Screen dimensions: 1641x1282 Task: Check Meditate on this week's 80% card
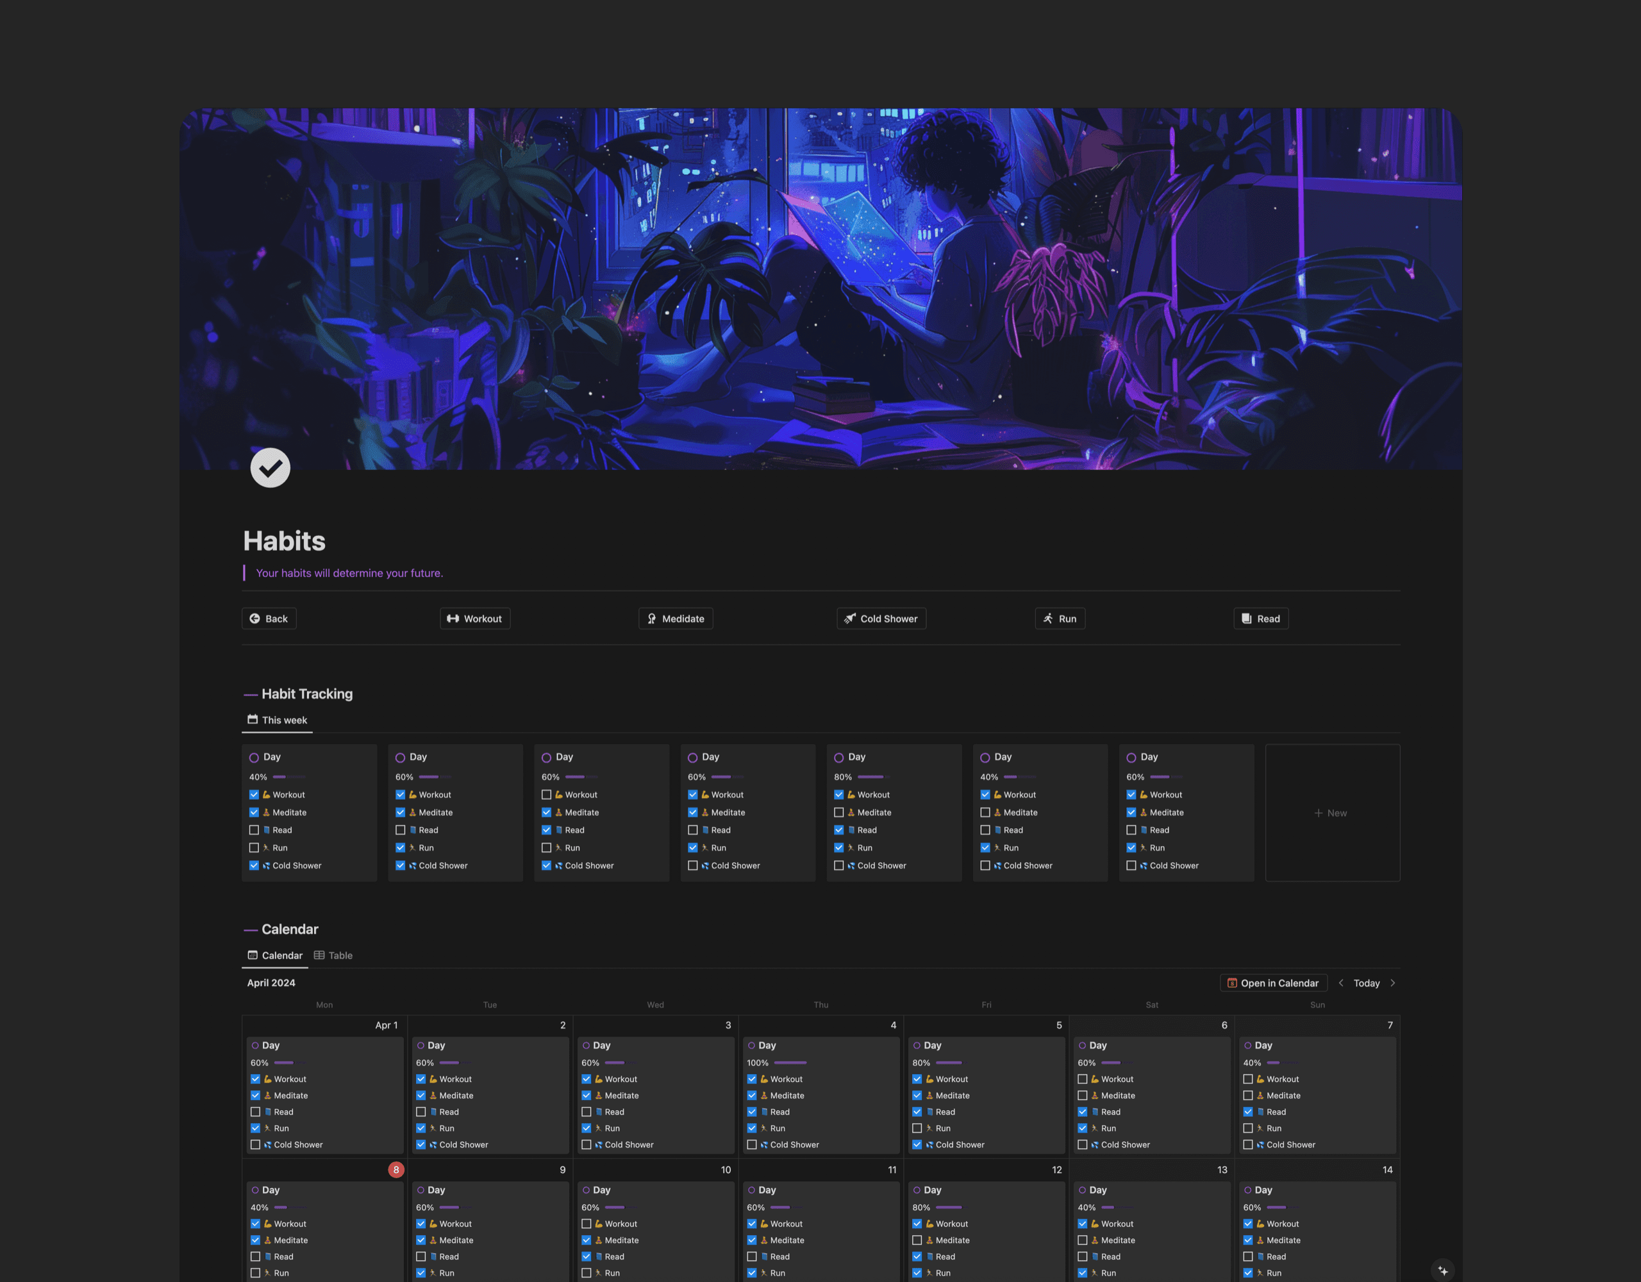pos(838,812)
